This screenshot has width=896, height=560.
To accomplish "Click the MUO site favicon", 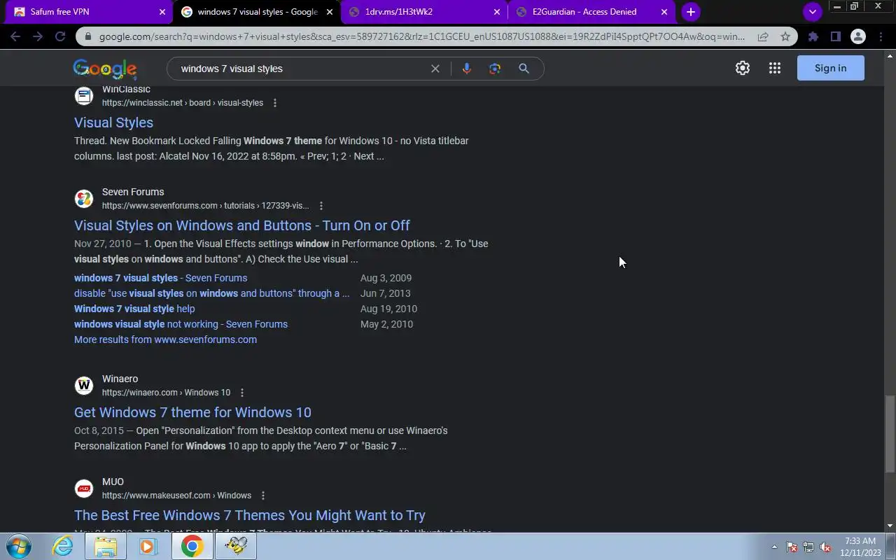I will 84,489.
